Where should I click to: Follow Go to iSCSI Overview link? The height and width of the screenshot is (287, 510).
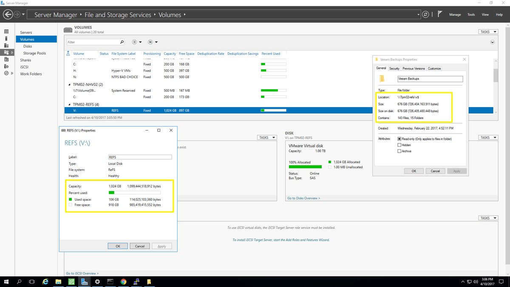point(82,273)
